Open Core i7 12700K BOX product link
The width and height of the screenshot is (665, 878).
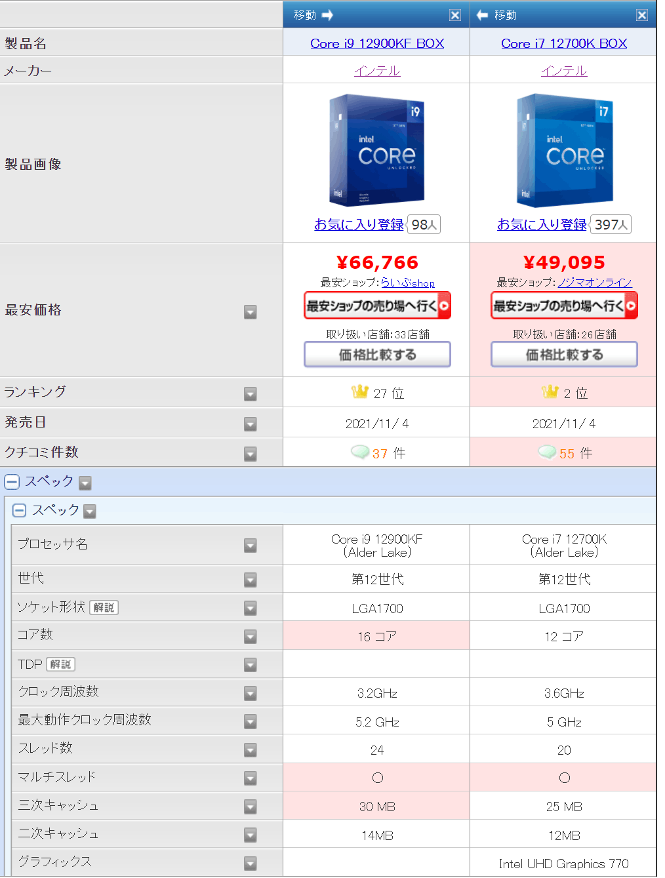564,43
